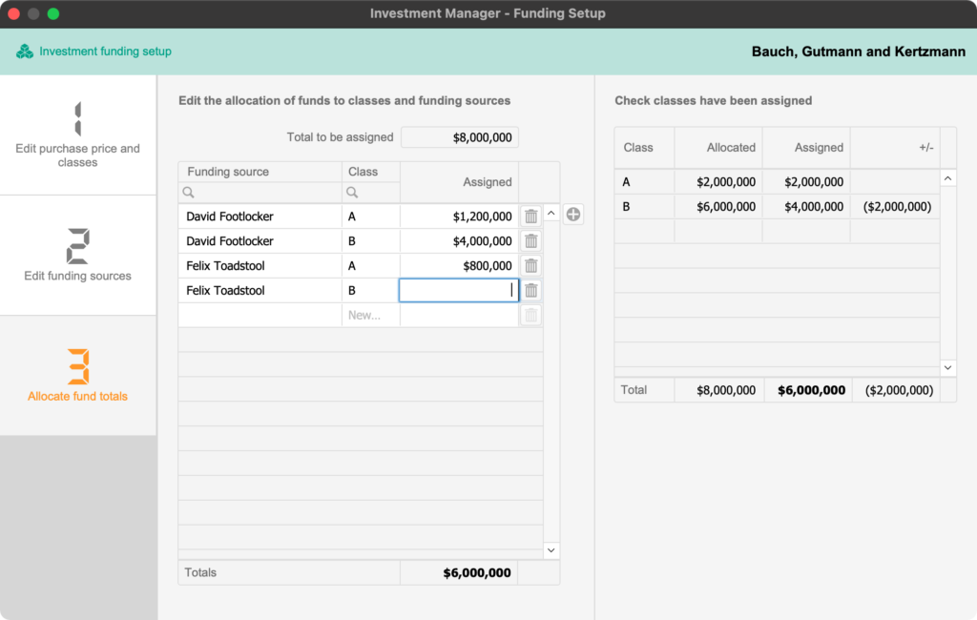
Task: Click the green cubes icon beside Investment funding setup
Action: pos(24,52)
